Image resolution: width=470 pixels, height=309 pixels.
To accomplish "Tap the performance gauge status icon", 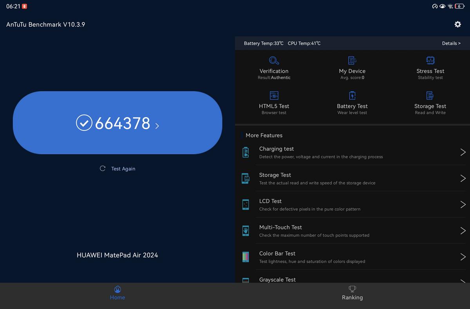I will tap(435, 6).
